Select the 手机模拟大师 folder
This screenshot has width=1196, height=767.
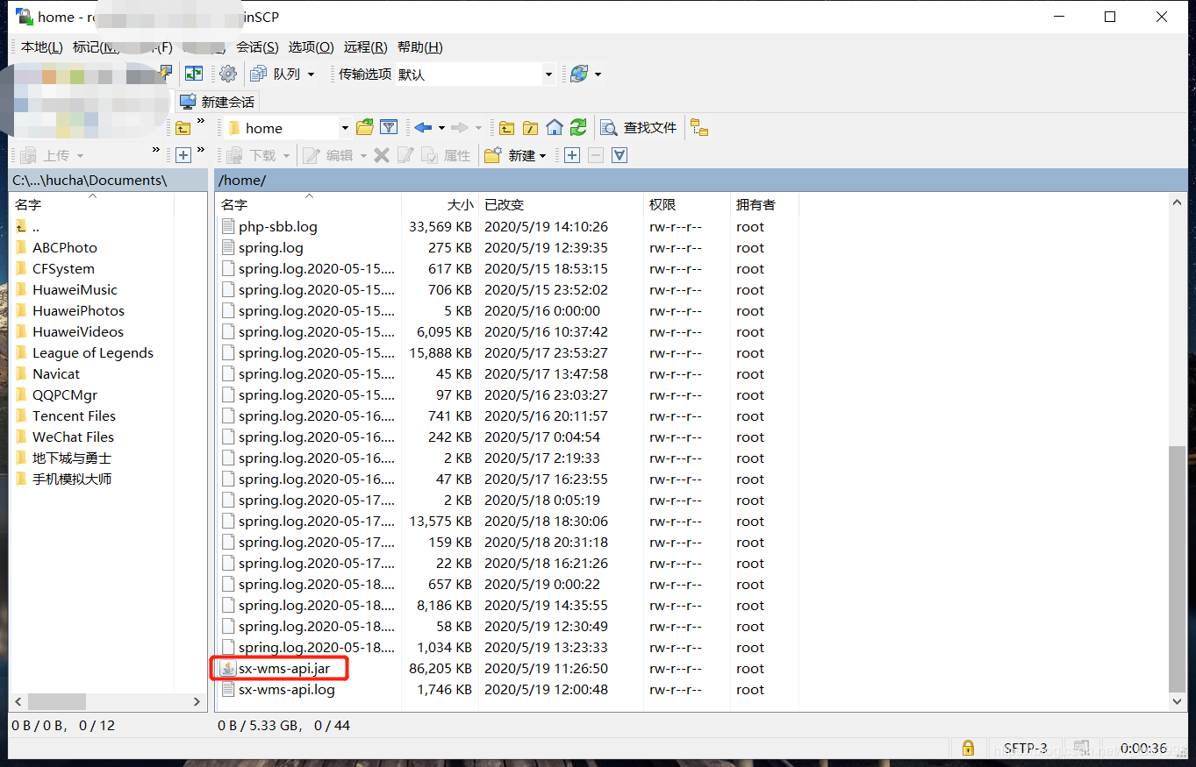(x=72, y=479)
